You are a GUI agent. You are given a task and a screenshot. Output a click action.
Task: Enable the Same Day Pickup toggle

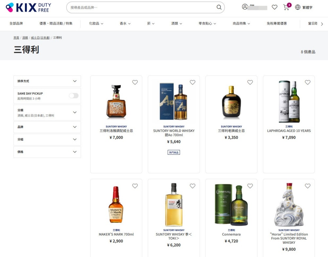click(x=74, y=96)
